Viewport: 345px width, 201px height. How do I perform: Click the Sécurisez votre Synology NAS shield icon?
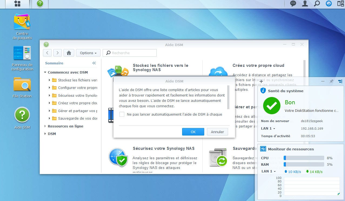pos(118,157)
